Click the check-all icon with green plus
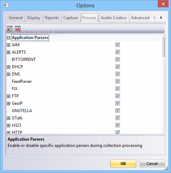 [10, 29]
